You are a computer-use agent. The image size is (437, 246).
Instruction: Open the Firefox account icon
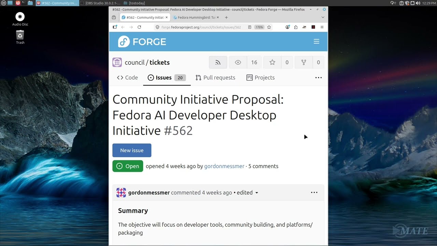(x=287, y=27)
